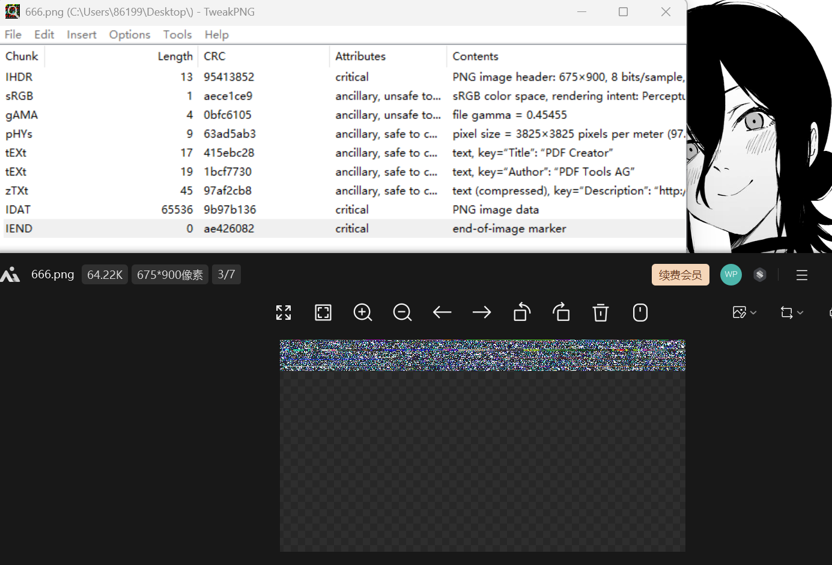Click the 续费会员 renew membership button
This screenshot has width=832, height=565.
(680, 275)
